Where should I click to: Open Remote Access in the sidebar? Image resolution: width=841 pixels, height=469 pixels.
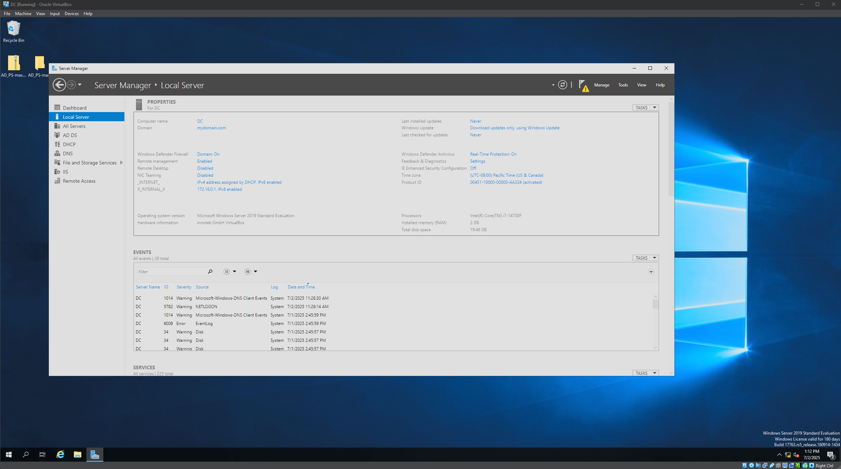point(86,181)
